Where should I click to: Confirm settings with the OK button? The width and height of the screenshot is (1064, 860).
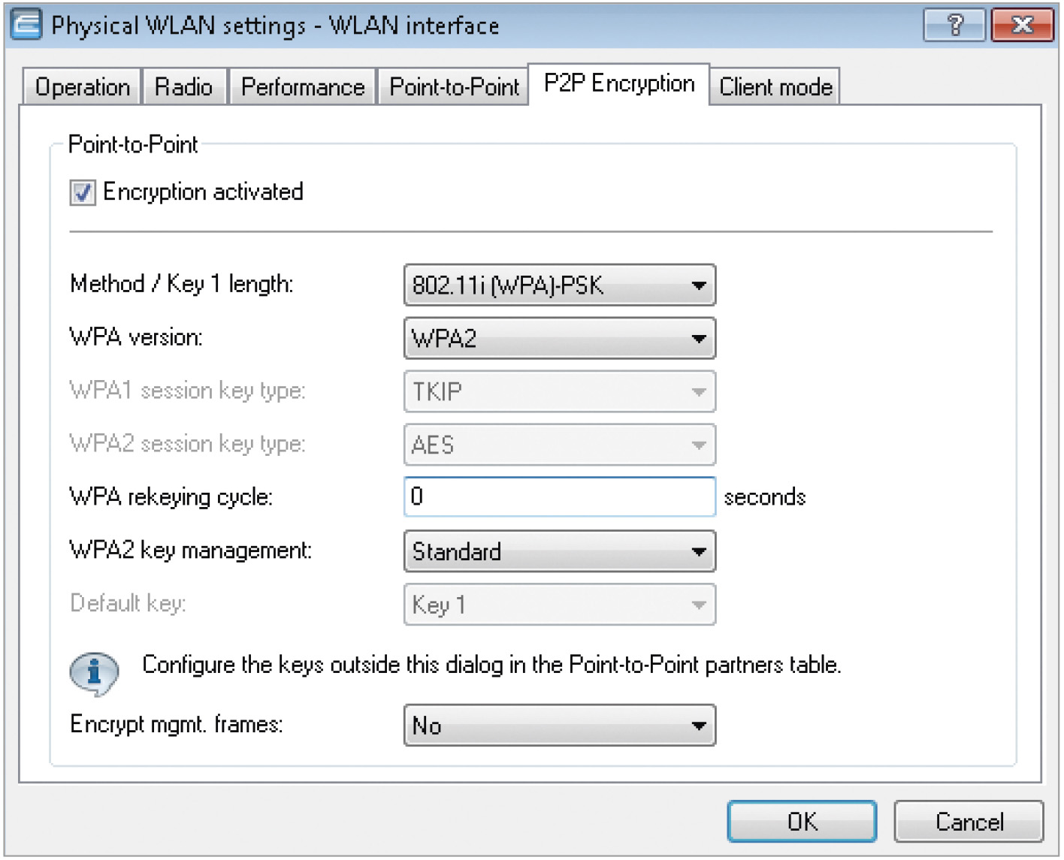click(802, 822)
